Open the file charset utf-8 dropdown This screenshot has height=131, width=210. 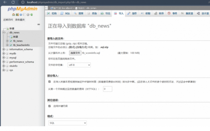click(79, 65)
